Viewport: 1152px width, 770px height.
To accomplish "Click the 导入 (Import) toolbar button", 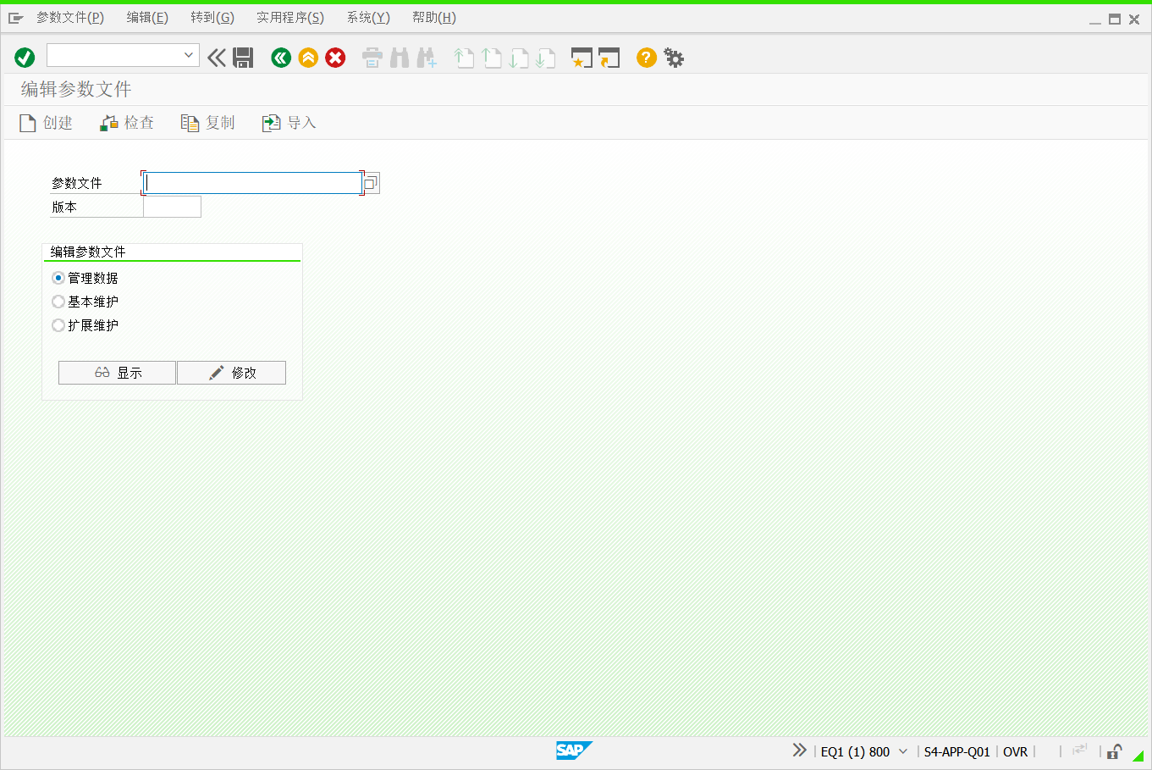I will point(289,123).
